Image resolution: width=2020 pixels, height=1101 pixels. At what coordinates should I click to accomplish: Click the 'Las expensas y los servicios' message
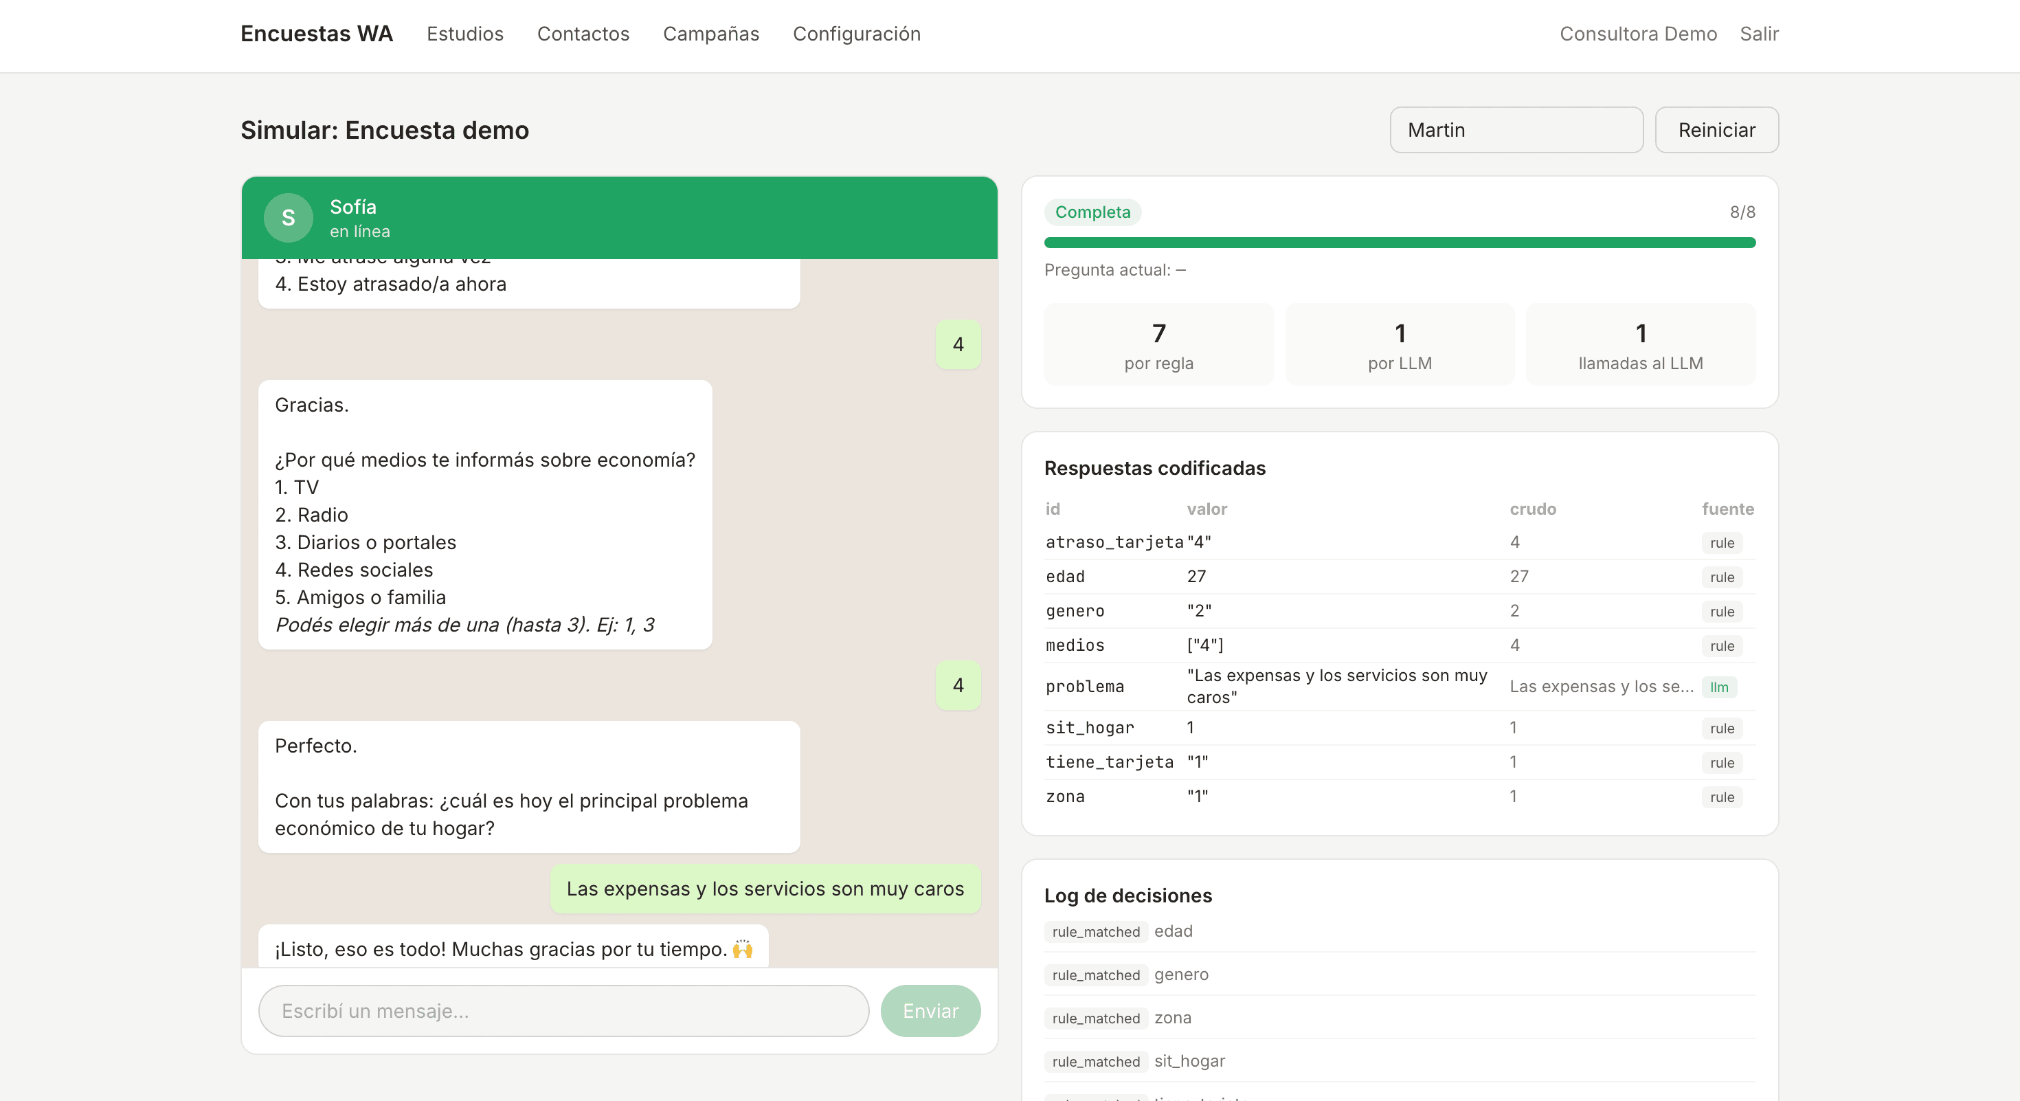coord(765,889)
